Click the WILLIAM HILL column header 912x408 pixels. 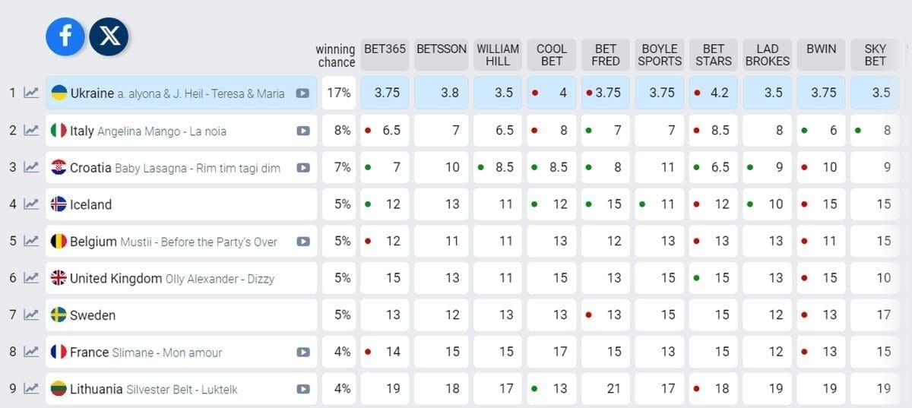[498, 55]
